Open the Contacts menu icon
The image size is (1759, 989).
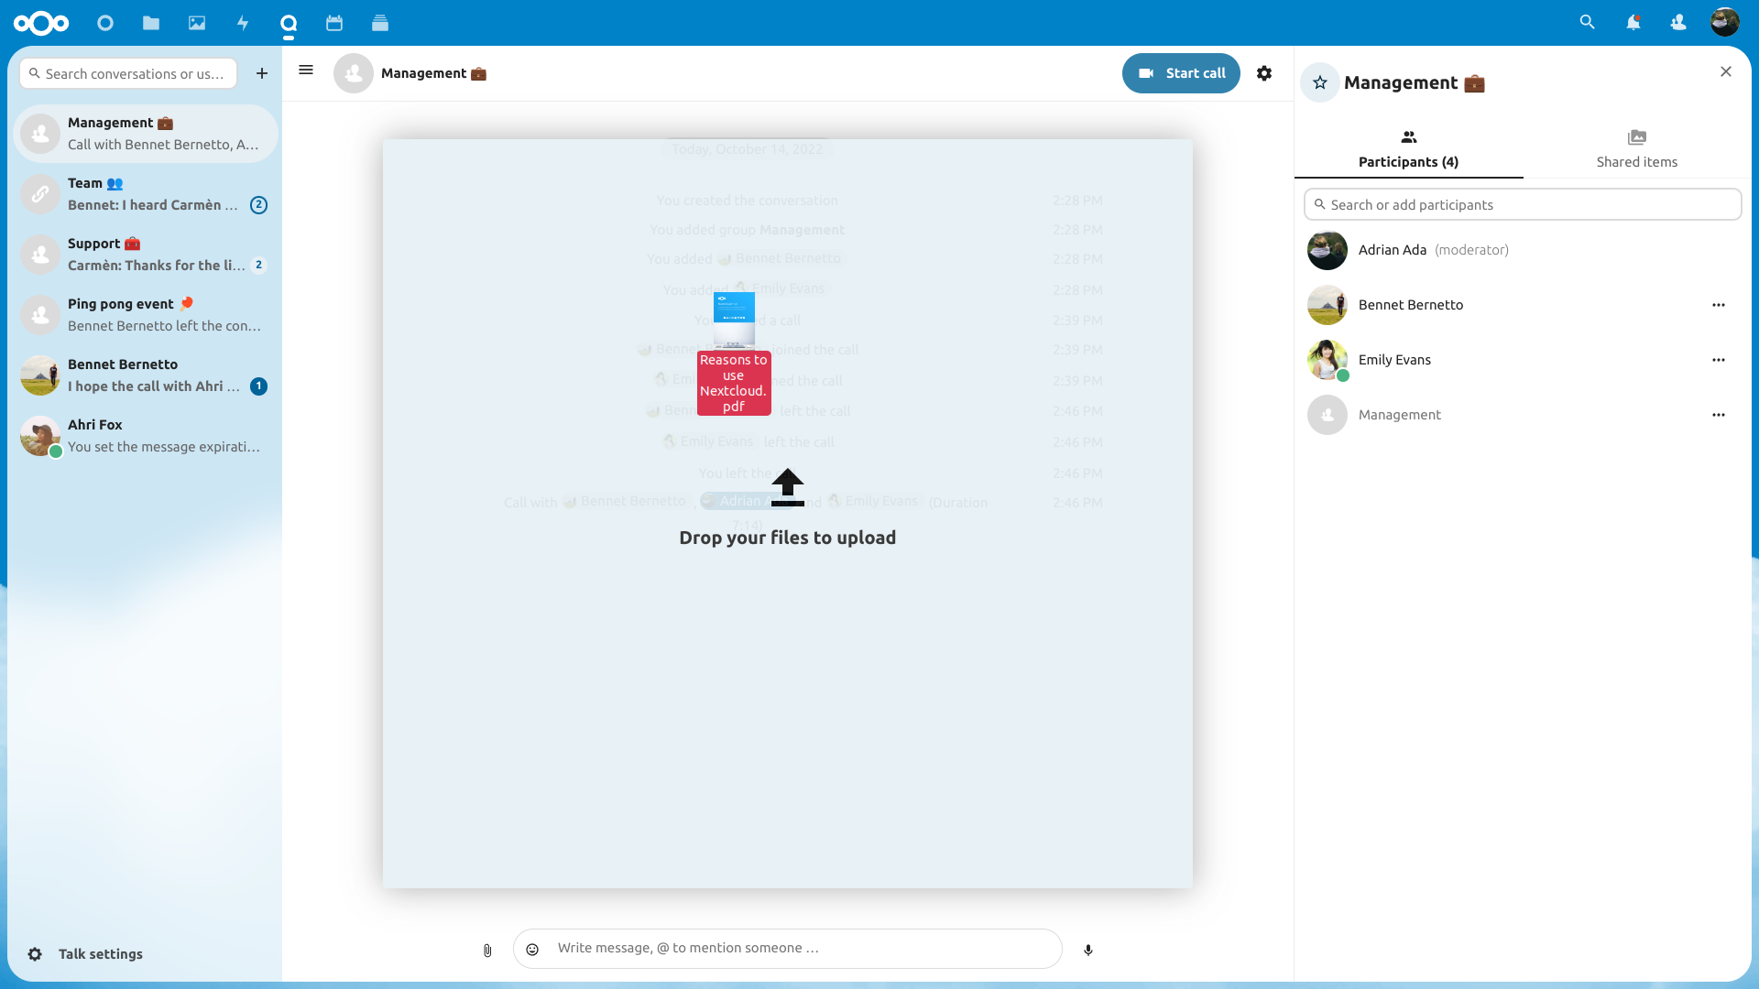tap(1678, 22)
